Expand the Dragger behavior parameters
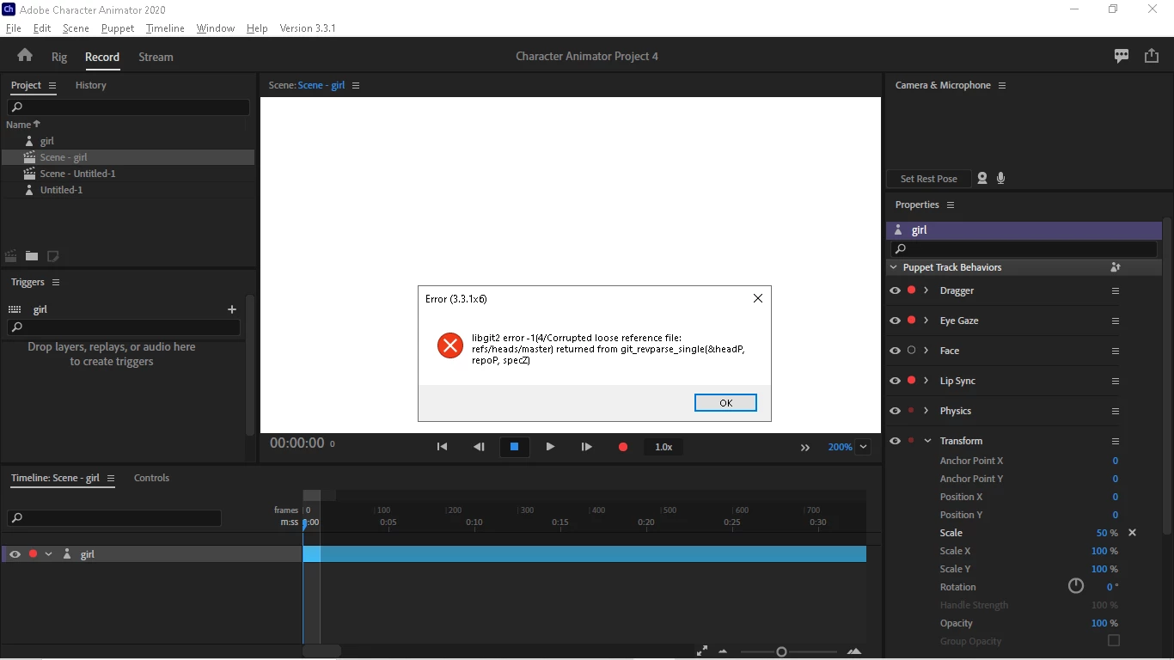 [926, 290]
